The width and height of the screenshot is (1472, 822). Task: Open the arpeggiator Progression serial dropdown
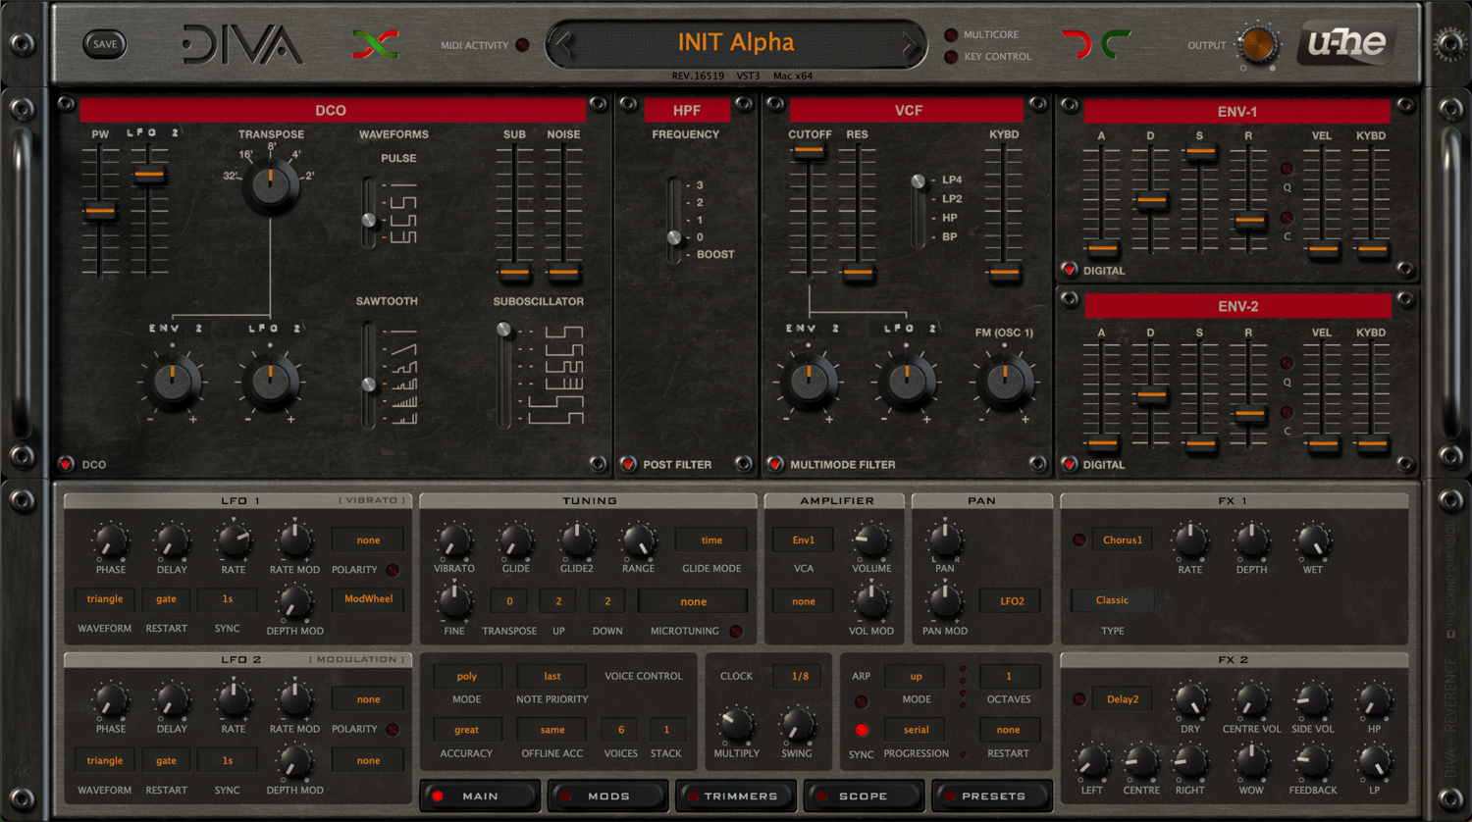point(917,730)
